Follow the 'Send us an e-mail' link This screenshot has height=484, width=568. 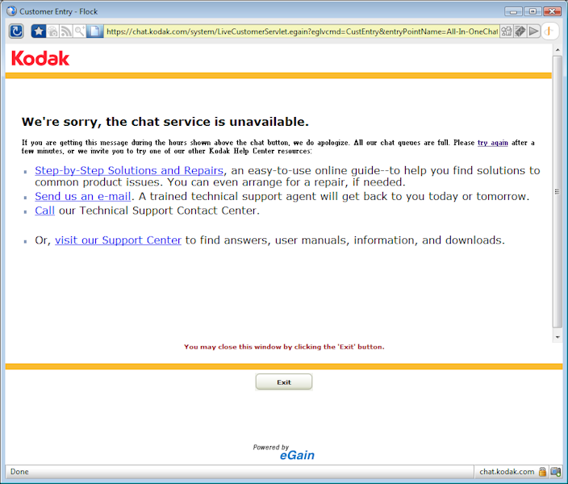(82, 196)
